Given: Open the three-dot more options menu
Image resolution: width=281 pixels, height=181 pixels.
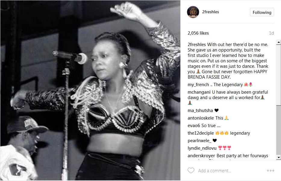Looking at the screenshot, I should (x=270, y=170).
